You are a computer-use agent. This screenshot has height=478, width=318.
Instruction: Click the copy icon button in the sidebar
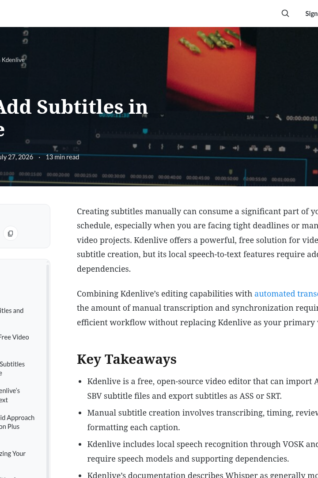point(11,234)
